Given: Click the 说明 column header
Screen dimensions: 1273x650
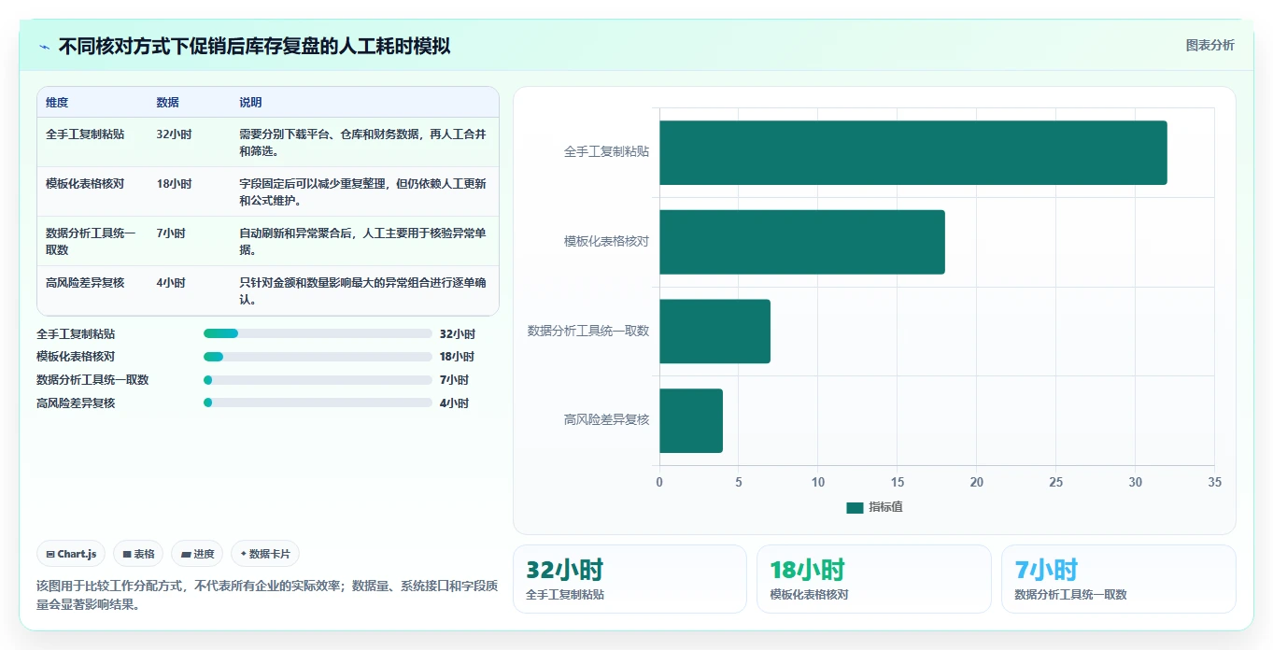Looking at the screenshot, I should click(x=250, y=103).
